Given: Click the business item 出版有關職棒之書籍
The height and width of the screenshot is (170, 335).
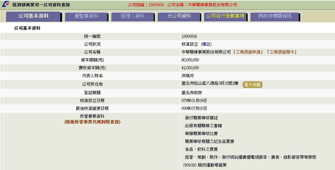Looking at the screenshot, I should point(203,126).
